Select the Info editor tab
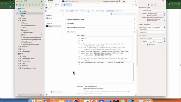The width and height of the screenshot is (181, 102). (57, 5)
